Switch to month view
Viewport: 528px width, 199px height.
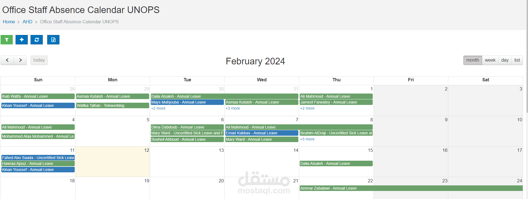(x=472, y=60)
